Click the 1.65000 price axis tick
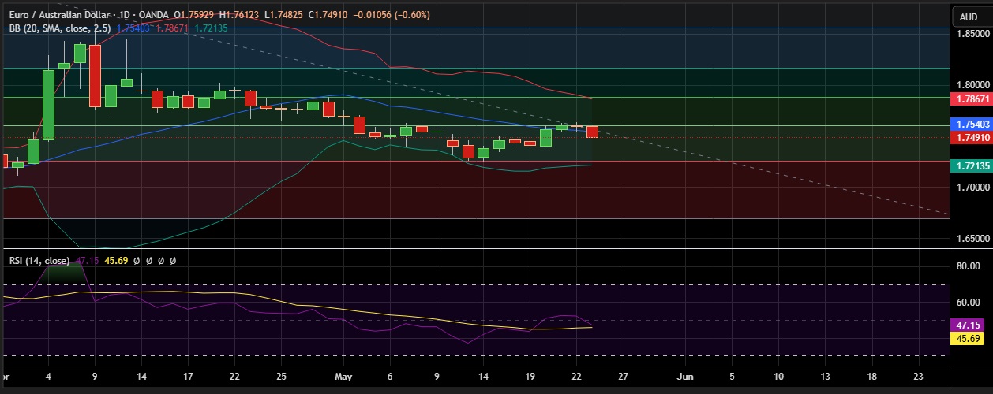 point(972,240)
